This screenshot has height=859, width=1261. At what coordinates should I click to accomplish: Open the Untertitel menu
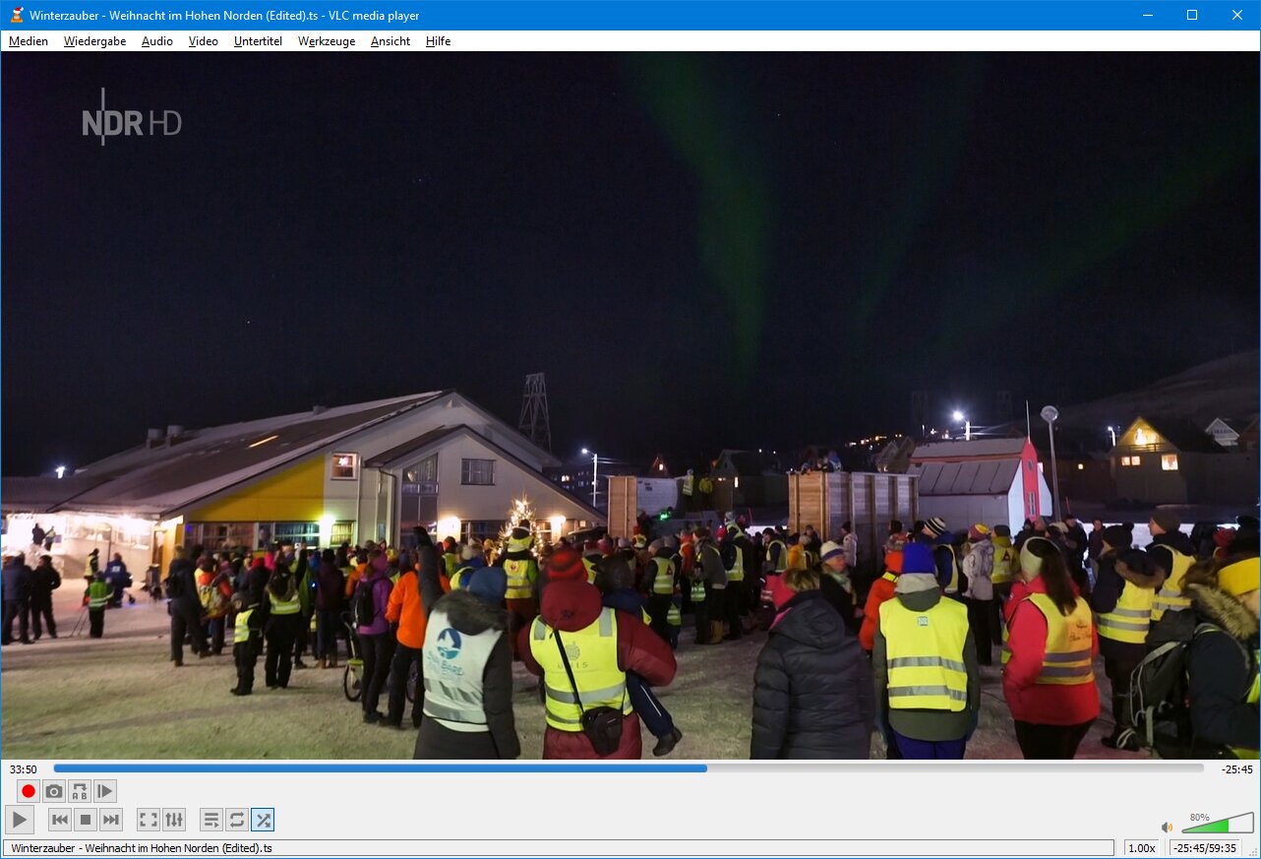point(258,41)
